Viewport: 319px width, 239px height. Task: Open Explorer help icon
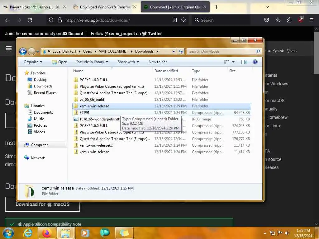click(255, 62)
